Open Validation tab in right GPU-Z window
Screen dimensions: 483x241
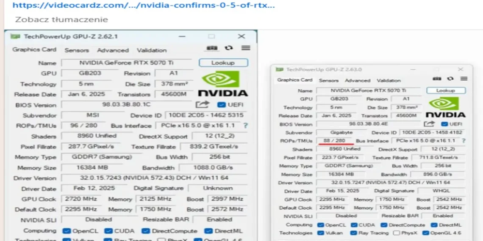(389, 80)
